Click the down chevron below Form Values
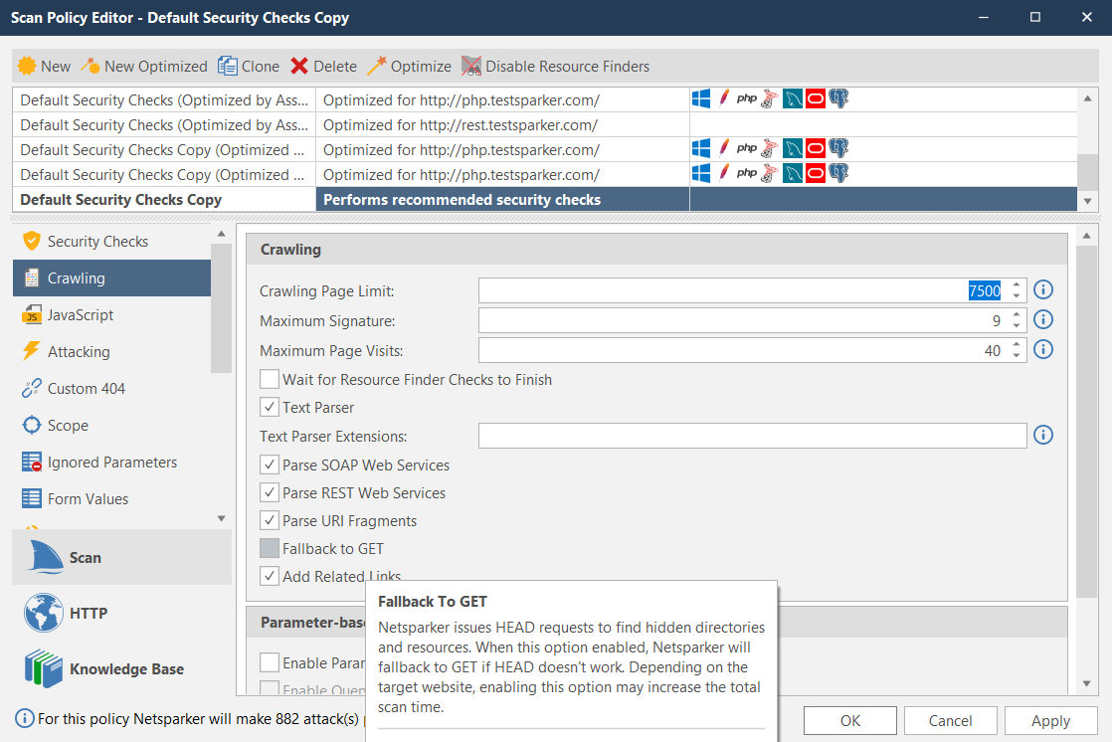The width and height of the screenshot is (1112, 742). click(x=220, y=516)
